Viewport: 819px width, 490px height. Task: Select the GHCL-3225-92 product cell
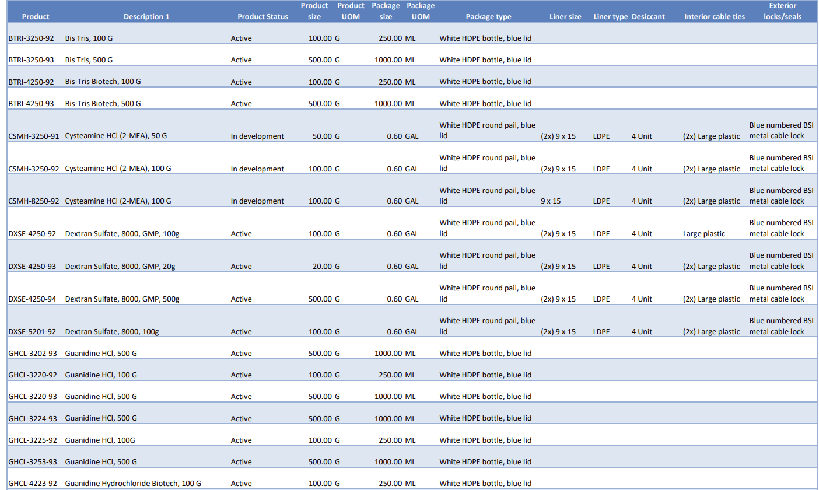tap(33, 440)
